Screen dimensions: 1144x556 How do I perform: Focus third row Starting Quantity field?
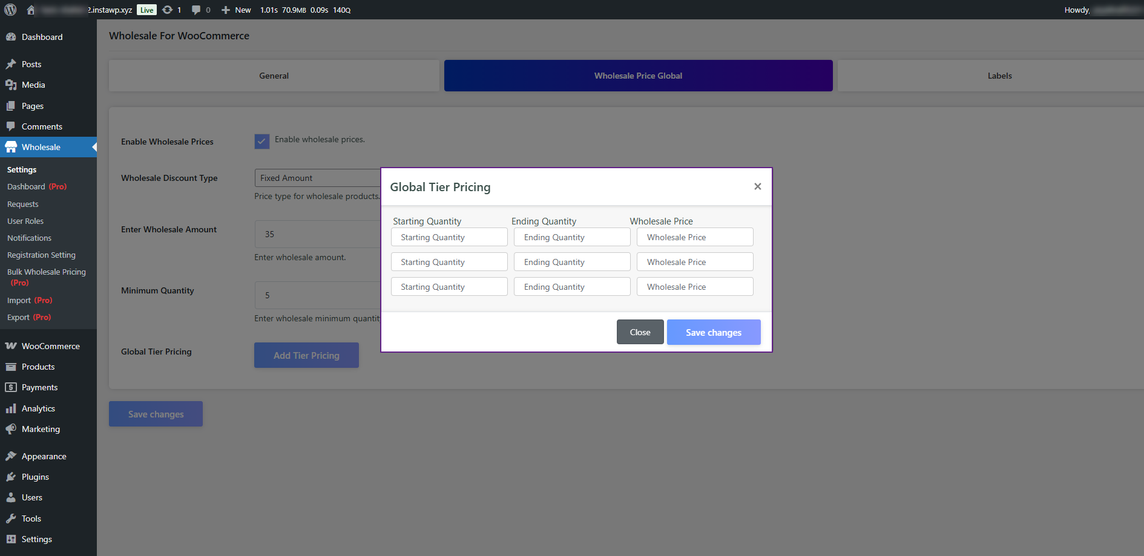449,287
